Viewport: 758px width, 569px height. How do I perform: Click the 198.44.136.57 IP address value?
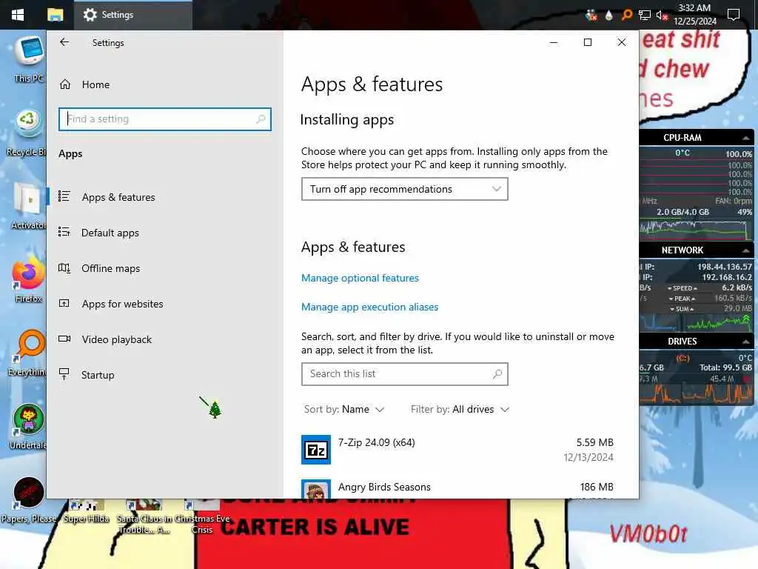coord(724,267)
